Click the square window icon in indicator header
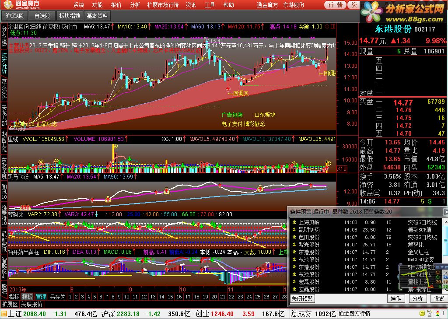448x319 pixels. click(333, 27)
